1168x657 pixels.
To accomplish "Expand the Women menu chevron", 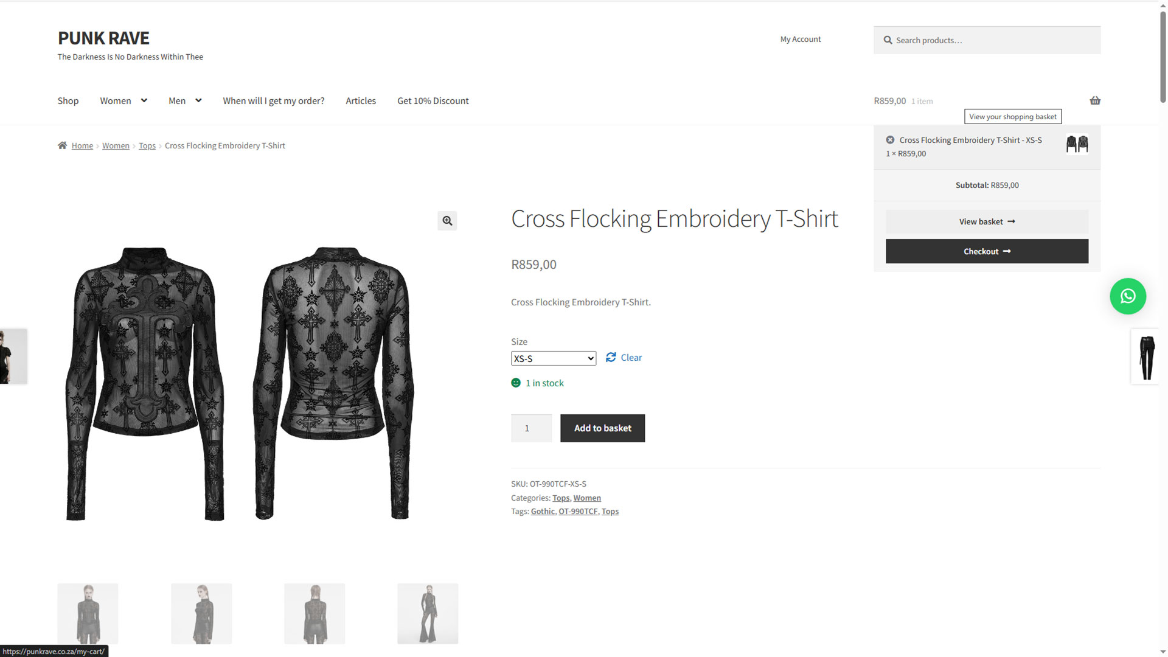I will pyautogui.click(x=144, y=100).
